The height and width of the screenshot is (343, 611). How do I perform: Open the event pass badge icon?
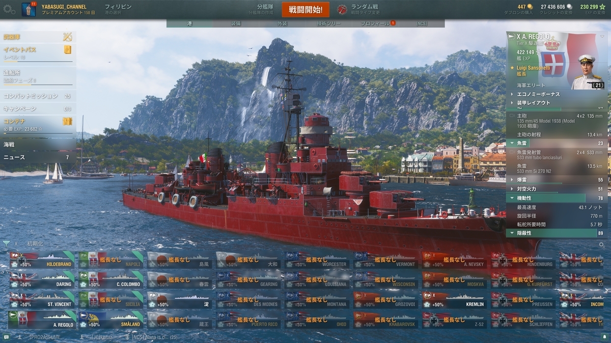click(x=67, y=50)
